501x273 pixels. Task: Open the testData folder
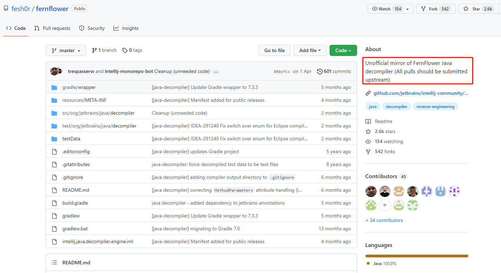[x=71, y=139]
